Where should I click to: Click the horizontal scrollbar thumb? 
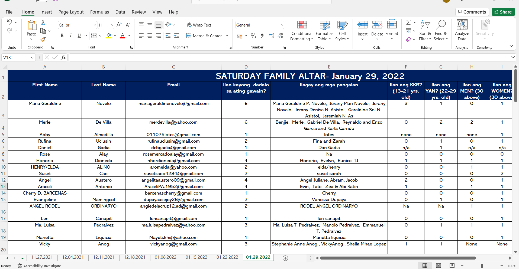coord(398,258)
